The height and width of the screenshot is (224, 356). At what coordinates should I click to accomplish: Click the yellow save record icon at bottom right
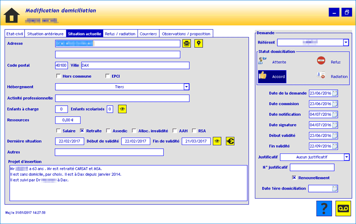[x=343, y=208]
